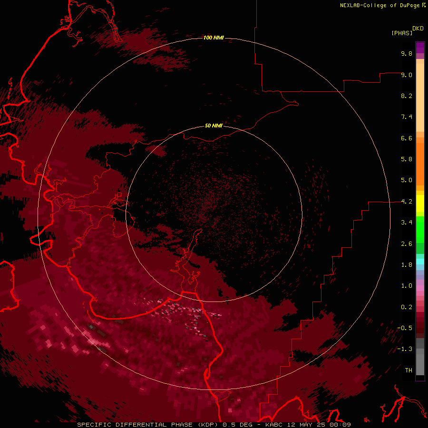Click the NEXLAB-College of DuPage credit text
This screenshot has width=428, height=428.
pos(380,5)
